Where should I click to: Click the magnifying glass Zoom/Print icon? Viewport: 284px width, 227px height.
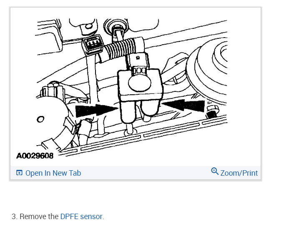(215, 171)
